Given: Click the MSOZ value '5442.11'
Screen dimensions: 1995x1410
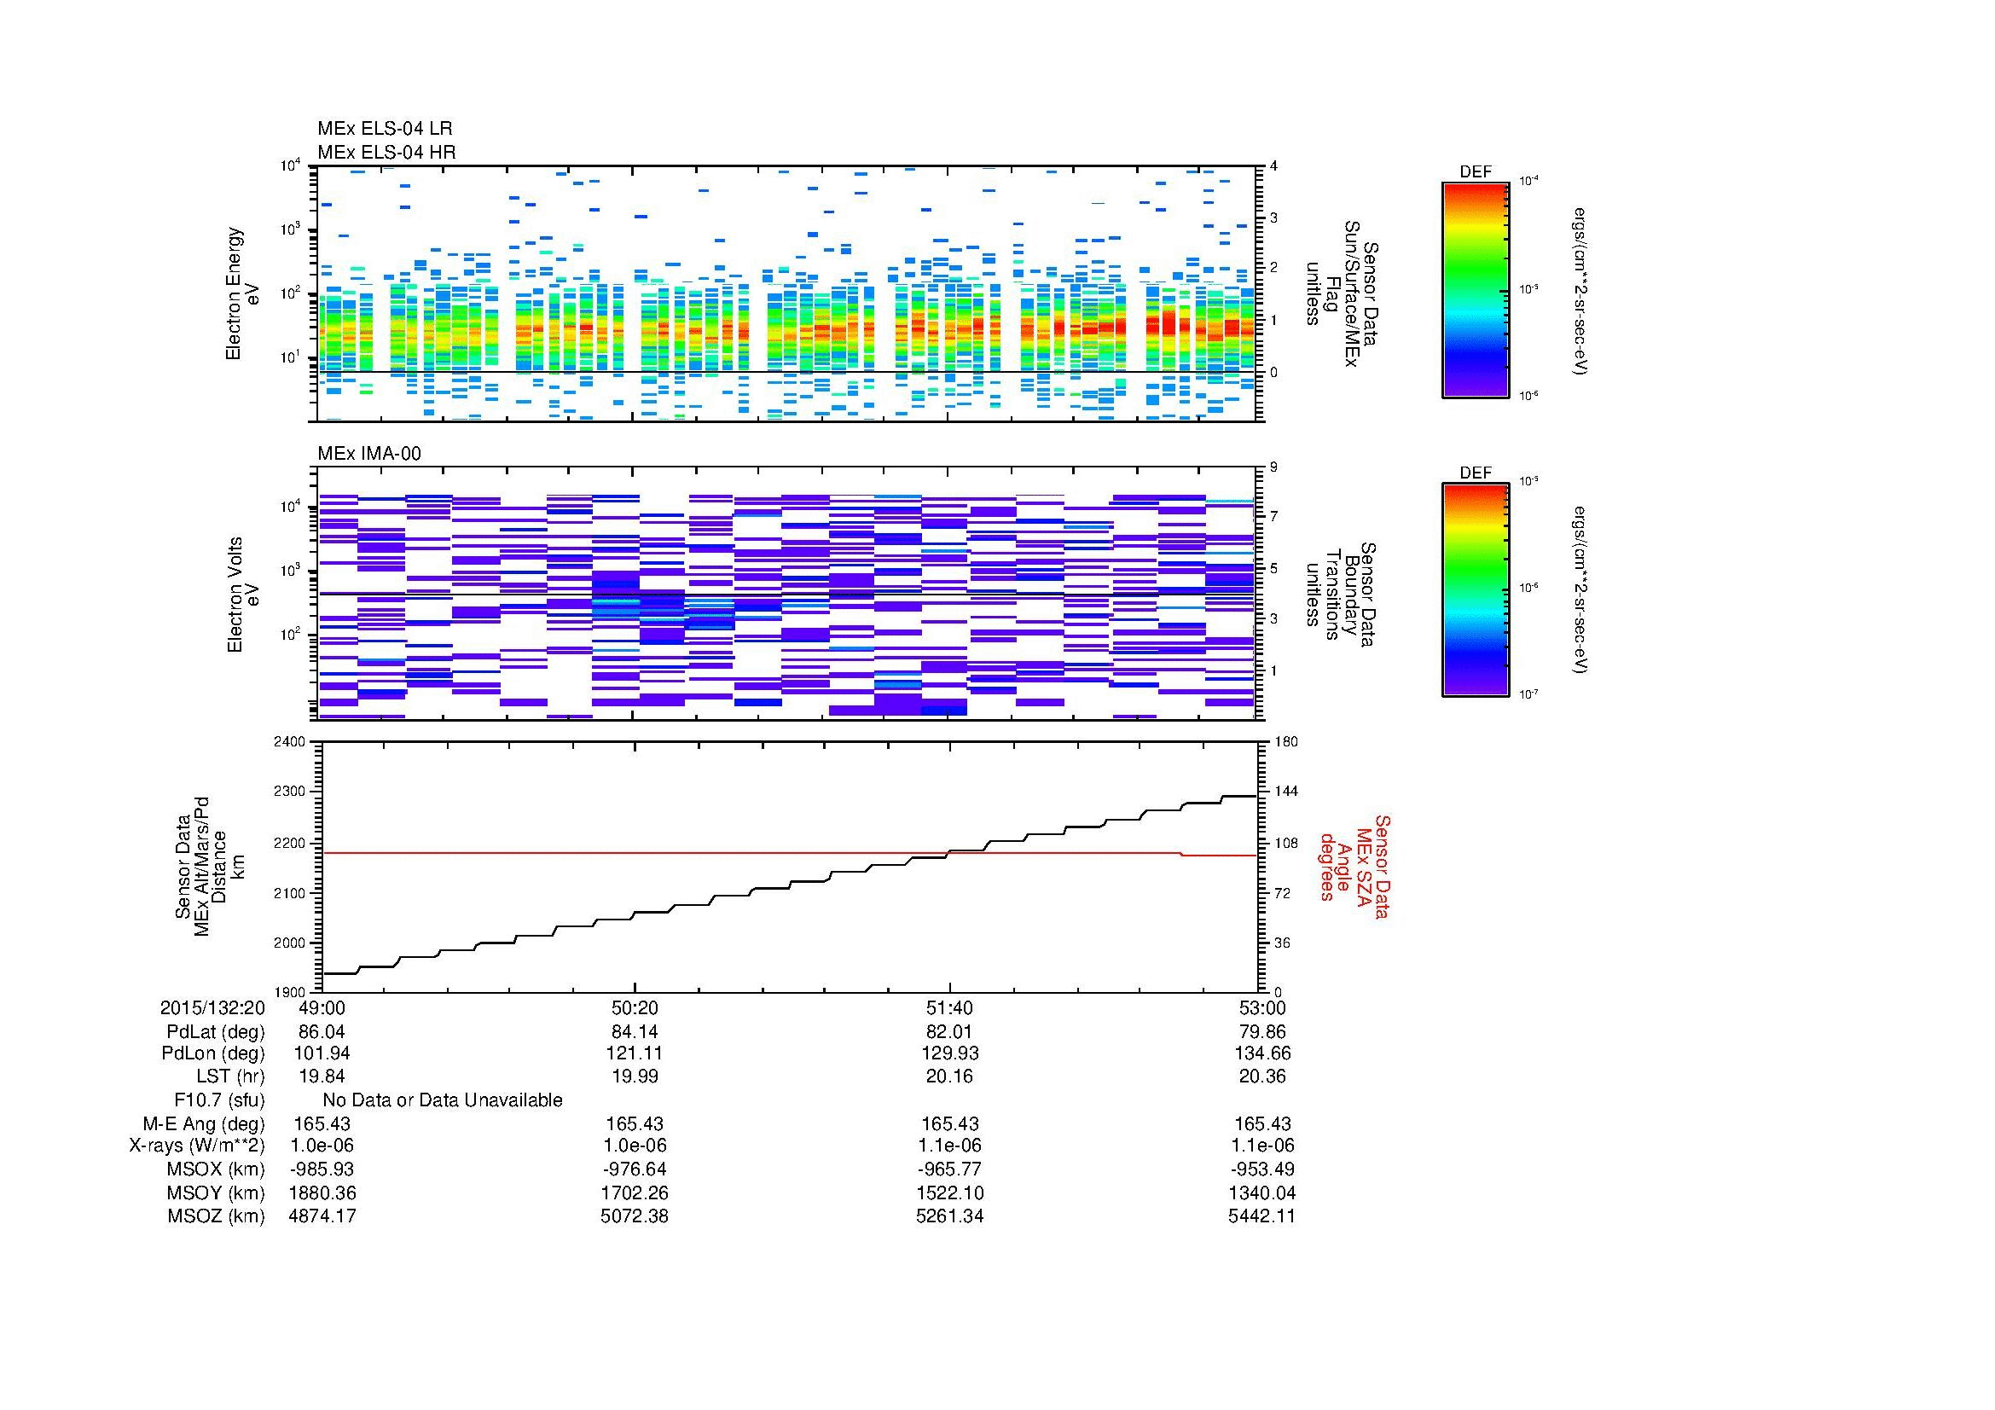Looking at the screenshot, I should click(1261, 1216).
